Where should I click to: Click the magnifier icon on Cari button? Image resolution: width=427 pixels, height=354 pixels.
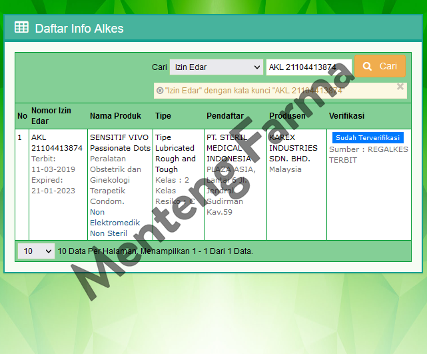pos(367,67)
